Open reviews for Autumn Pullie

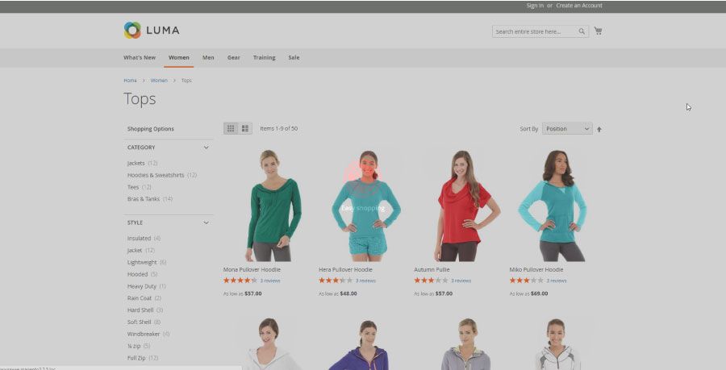[461, 281]
